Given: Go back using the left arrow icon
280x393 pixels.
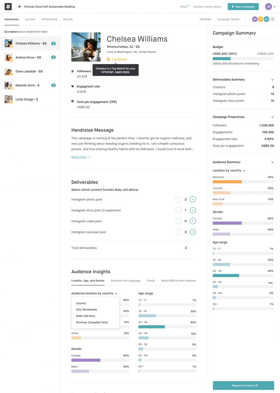Looking at the screenshot, I should click(x=20, y=7).
